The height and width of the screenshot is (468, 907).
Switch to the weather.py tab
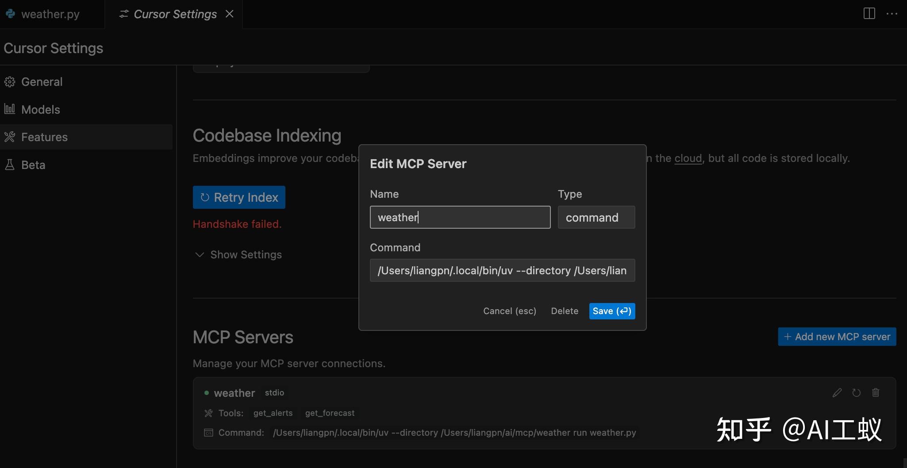pyautogui.click(x=50, y=14)
